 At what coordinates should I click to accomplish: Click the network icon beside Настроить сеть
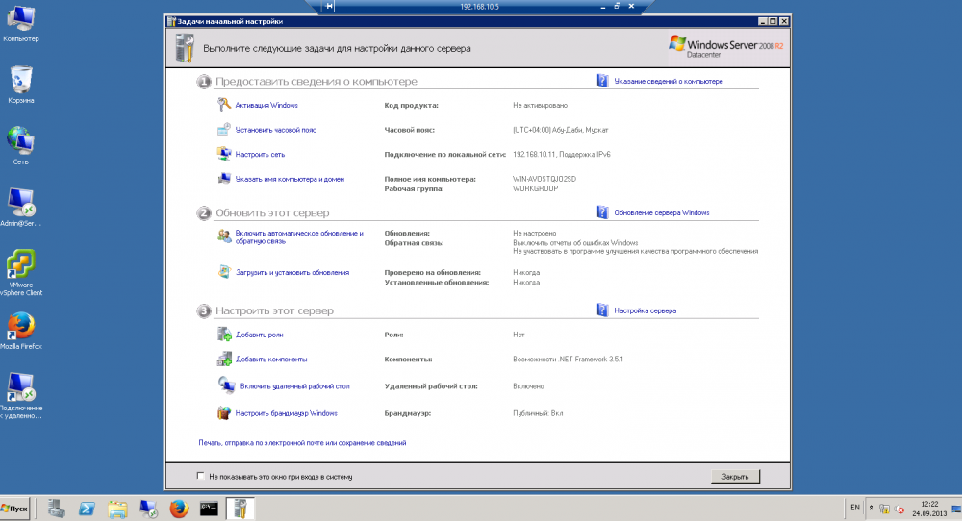(224, 154)
